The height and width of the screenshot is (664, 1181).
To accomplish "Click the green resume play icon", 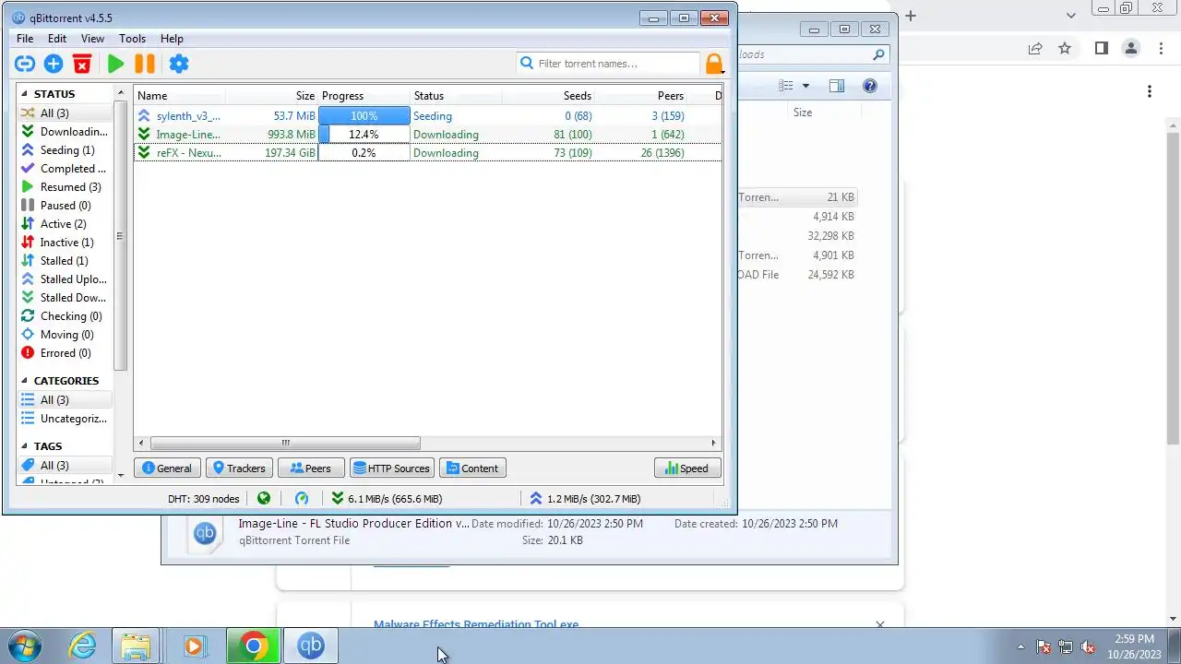I will [x=115, y=64].
